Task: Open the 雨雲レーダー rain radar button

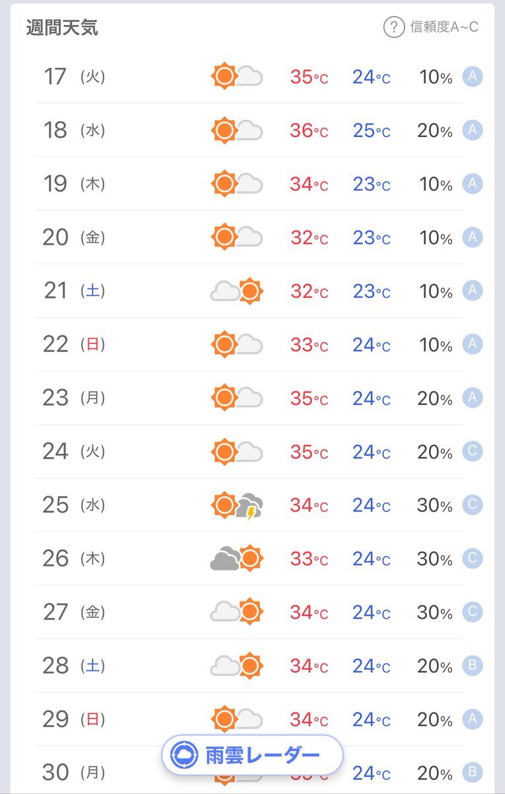Action: click(x=252, y=755)
